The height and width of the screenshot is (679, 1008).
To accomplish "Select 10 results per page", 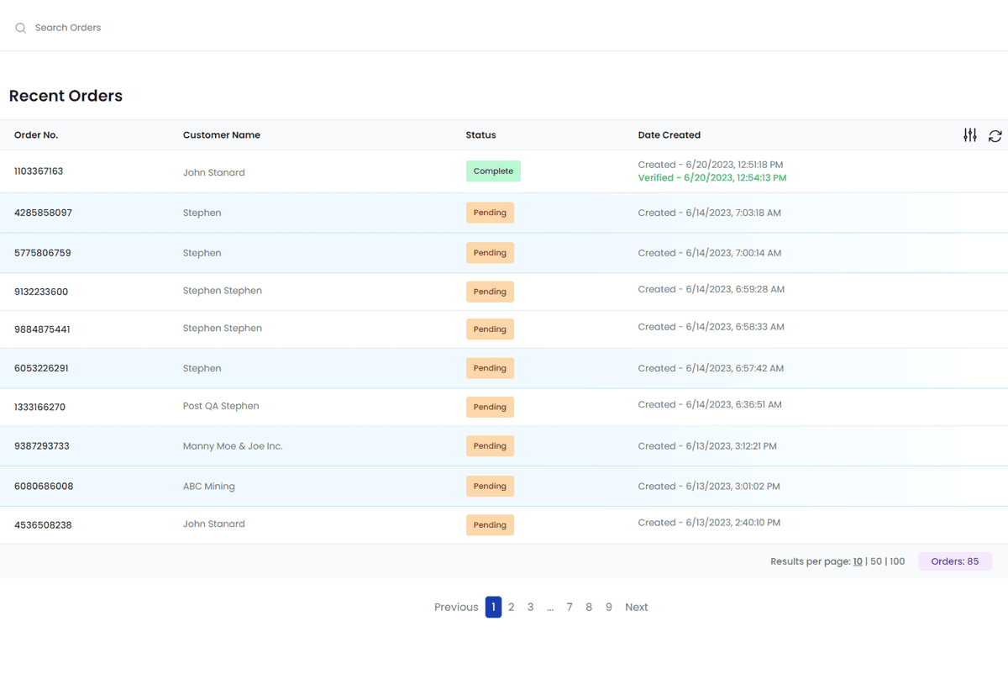I will pyautogui.click(x=858, y=561).
